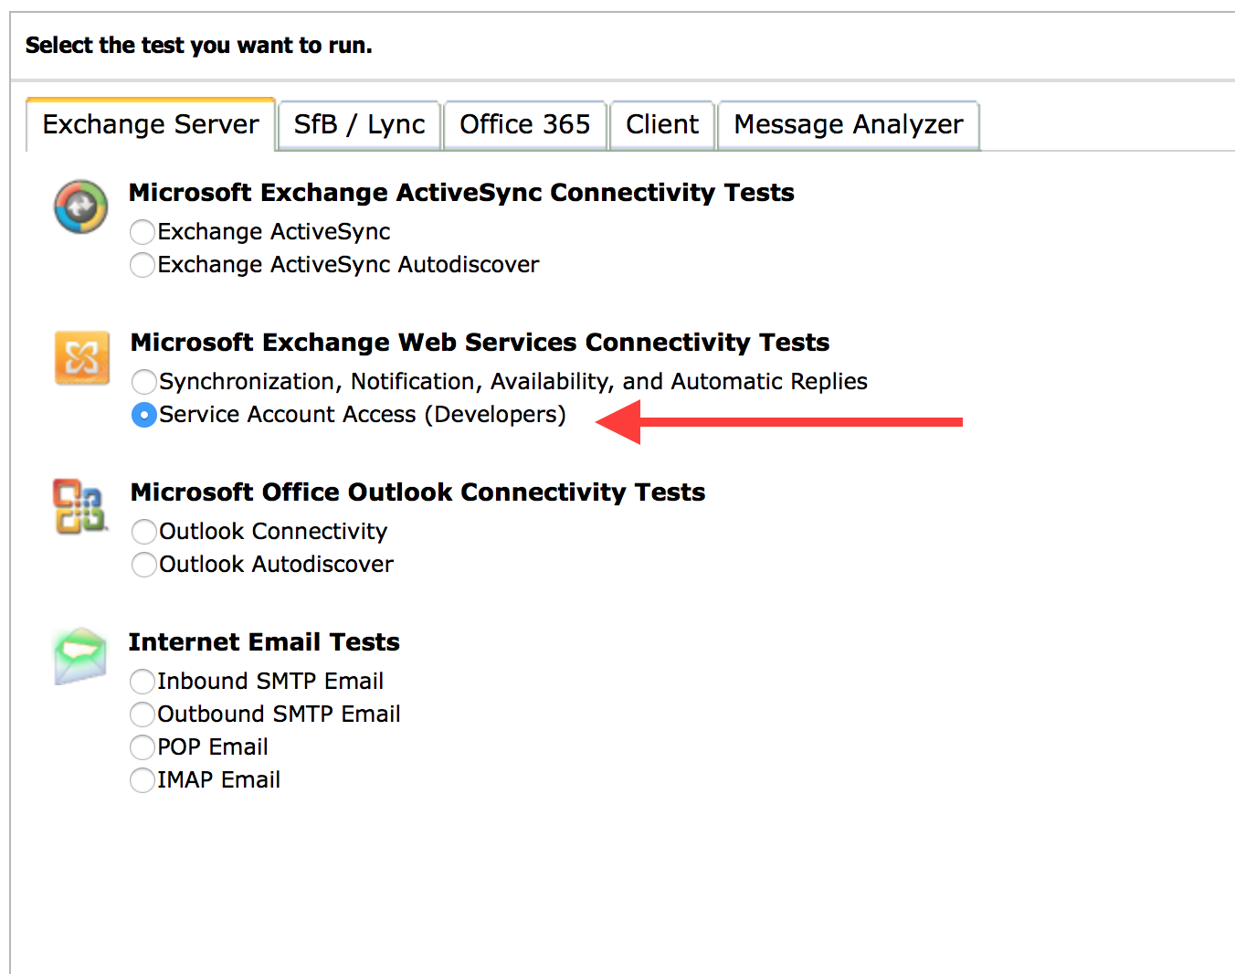Choose Exchange ActiveSync Autodiscover test

(142, 265)
